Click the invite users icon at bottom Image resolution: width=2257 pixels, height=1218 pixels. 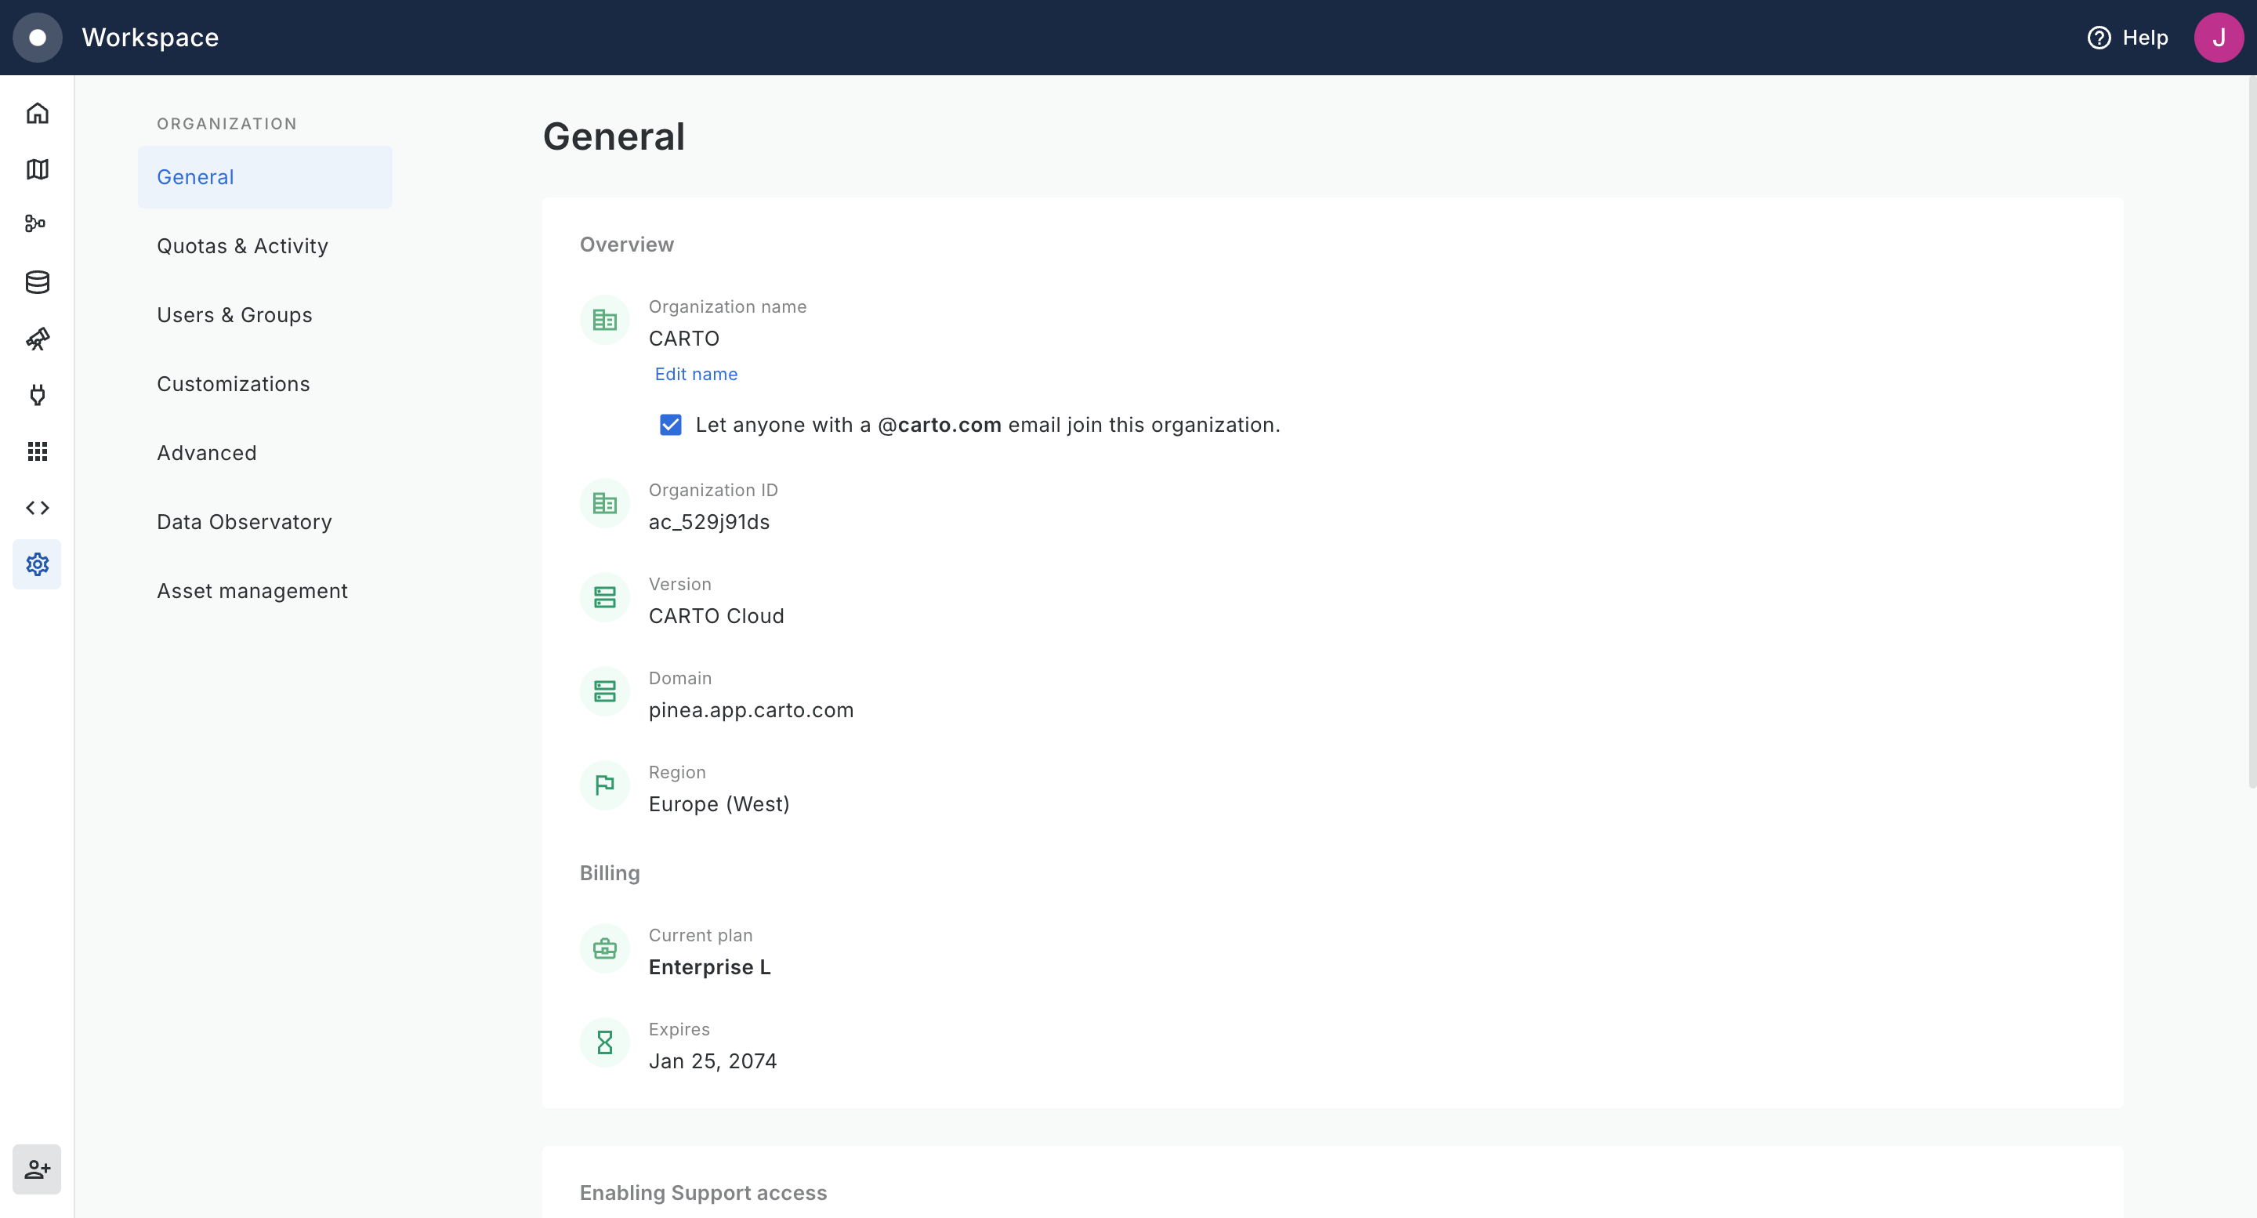[37, 1169]
